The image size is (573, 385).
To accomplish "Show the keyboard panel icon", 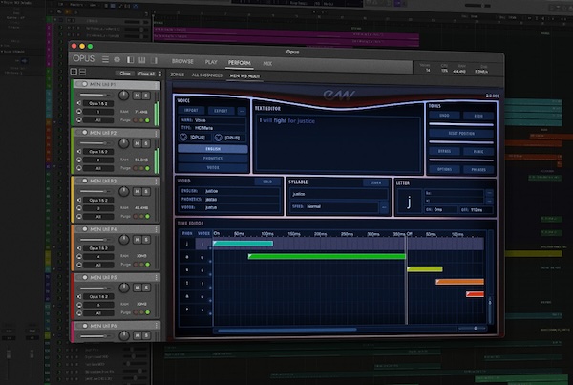I will [x=141, y=60].
